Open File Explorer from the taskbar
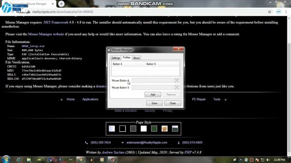Viewport: 291px width, 163px height. coord(29,160)
